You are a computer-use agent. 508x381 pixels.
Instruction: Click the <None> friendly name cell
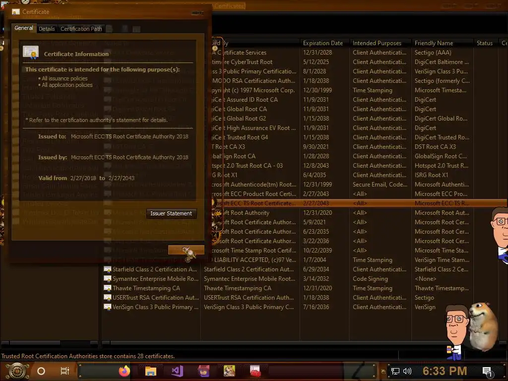[425, 279]
